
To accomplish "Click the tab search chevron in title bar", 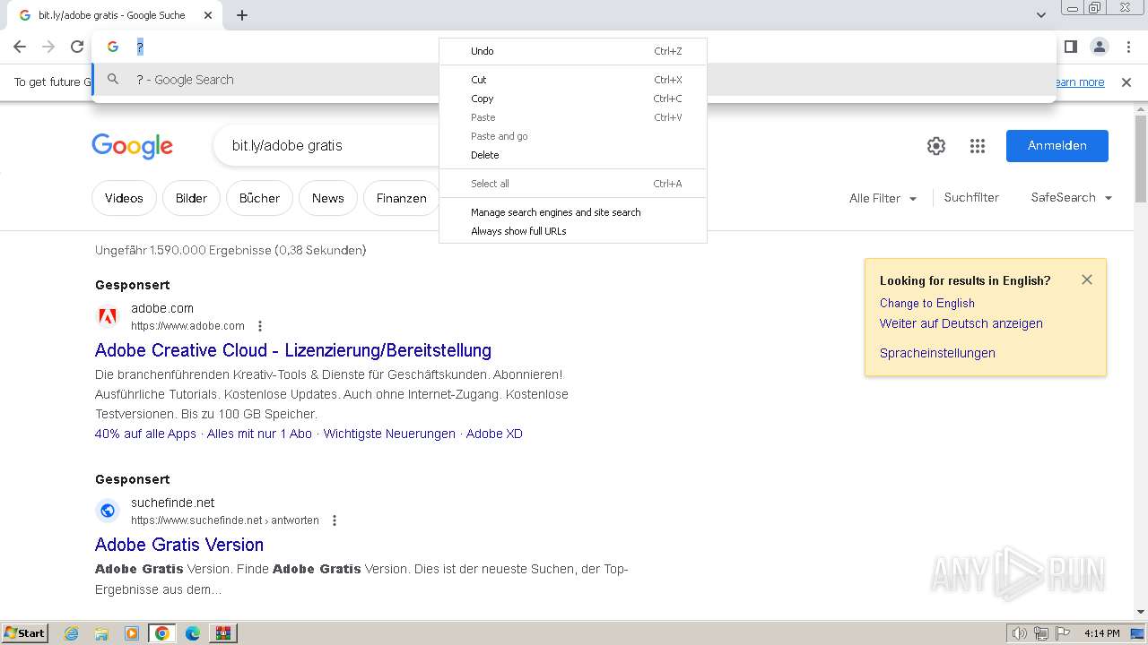I will coord(1041,15).
